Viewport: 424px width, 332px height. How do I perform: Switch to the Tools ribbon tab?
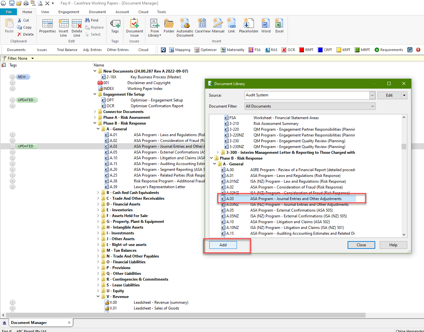[x=161, y=12]
